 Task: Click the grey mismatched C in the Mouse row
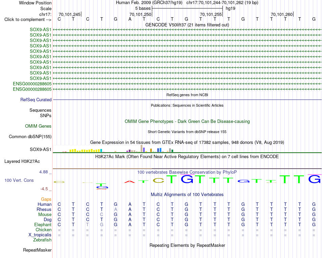(101, 215)
